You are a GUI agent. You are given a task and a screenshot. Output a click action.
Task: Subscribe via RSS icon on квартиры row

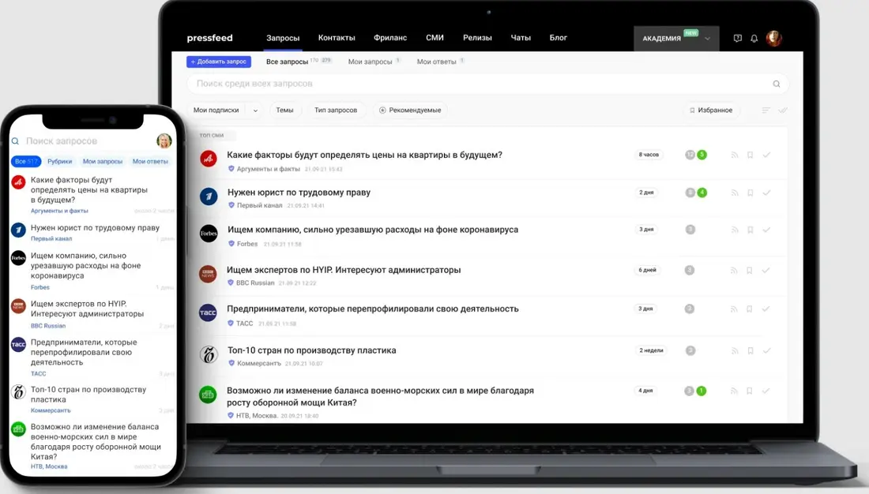(735, 155)
